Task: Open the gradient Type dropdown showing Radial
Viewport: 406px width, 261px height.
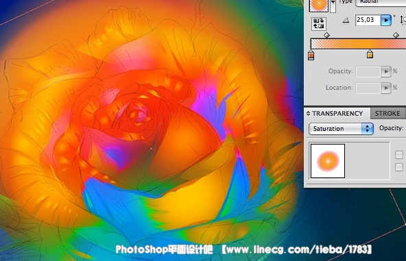Action: 381,2
